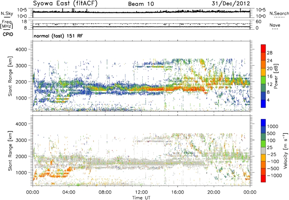Click the -500 label on Velocity colorbar
The width and height of the screenshot is (289, 200).
(273, 169)
